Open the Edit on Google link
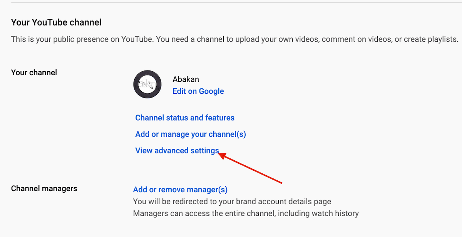This screenshot has height=237, width=462. (x=198, y=91)
